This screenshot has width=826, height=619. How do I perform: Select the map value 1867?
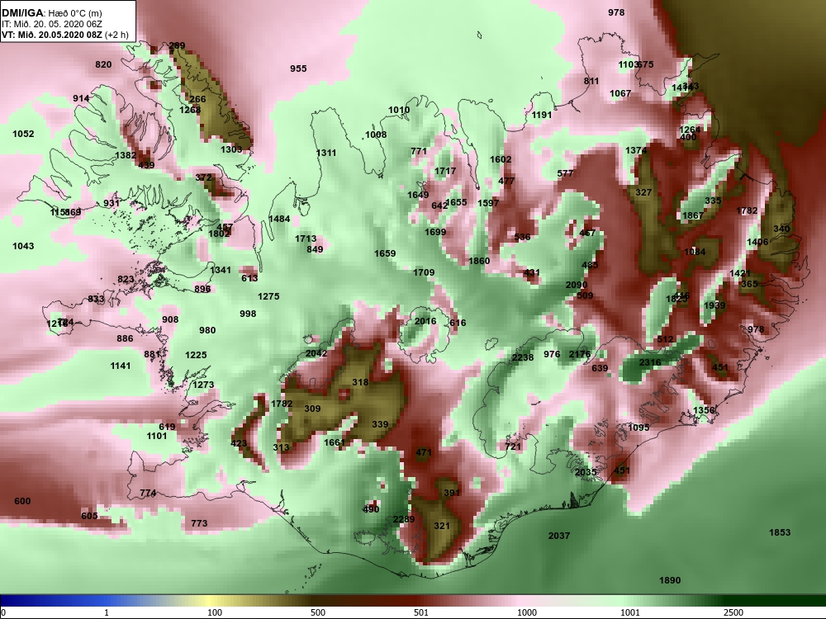(x=693, y=215)
